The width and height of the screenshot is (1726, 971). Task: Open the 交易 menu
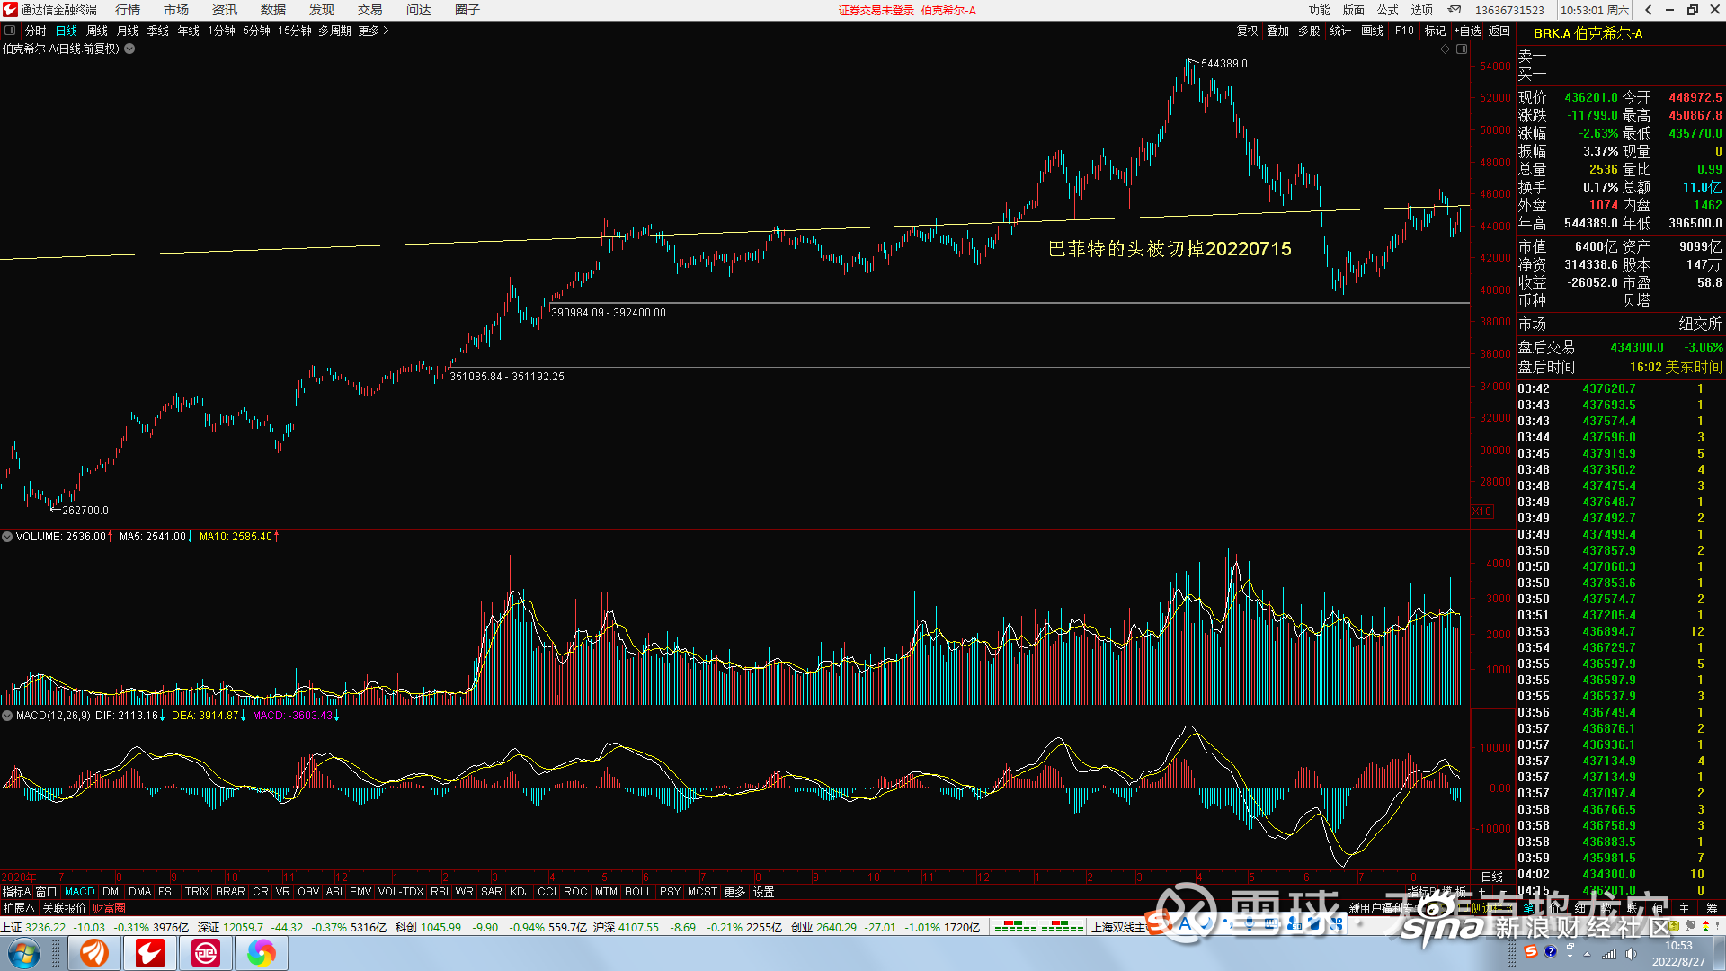pos(370,10)
